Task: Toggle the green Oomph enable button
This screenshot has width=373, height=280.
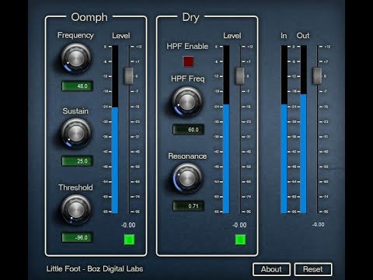Action: point(129,240)
